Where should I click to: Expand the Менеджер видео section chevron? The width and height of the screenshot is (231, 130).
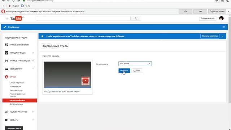(x=34, y=53)
